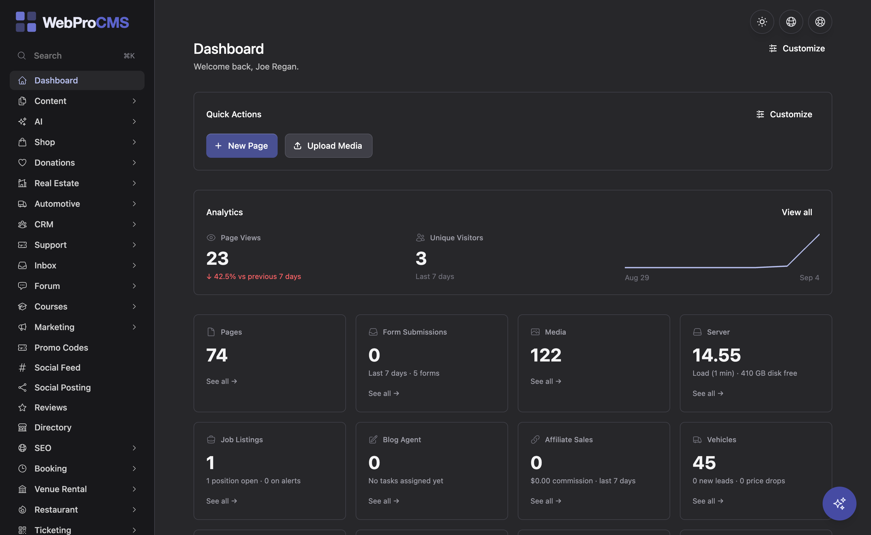
Task: Click the Courses graduation cap icon
Action: (22, 306)
